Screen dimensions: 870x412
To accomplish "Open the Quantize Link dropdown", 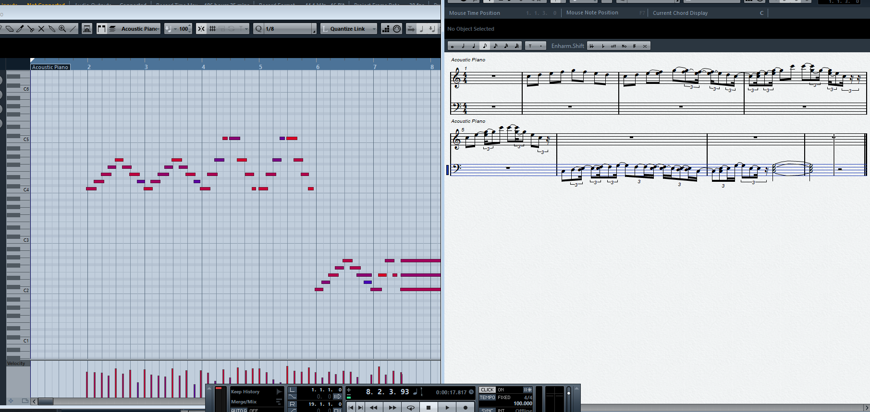I will [x=374, y=29].
